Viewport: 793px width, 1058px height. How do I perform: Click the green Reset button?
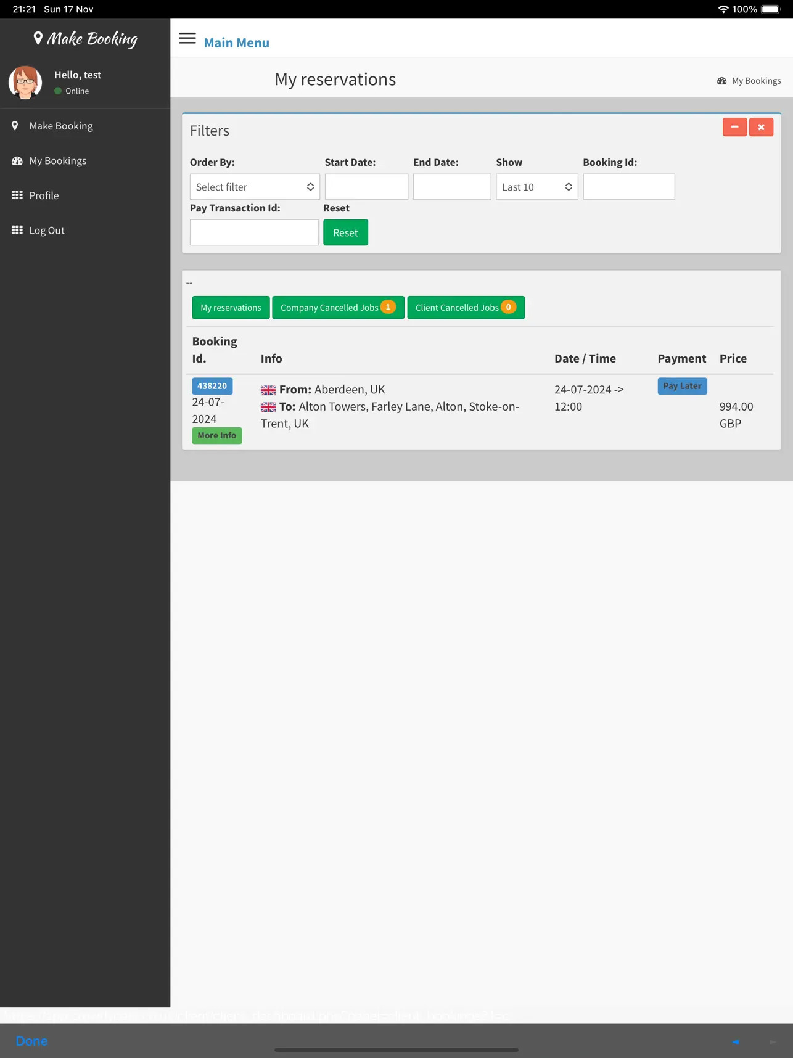tap(345, 232)
